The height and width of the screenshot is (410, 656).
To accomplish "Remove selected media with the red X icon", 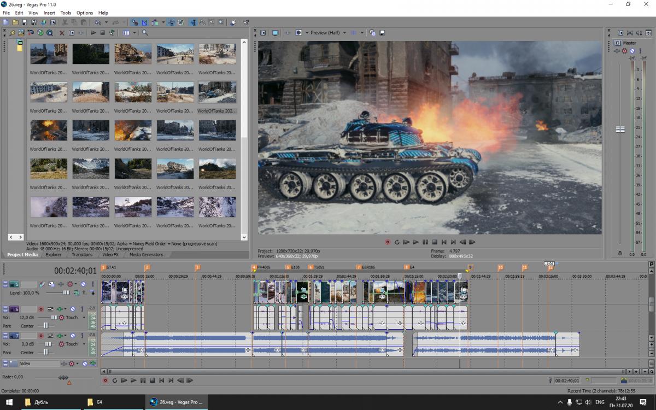I will (62, 33).
